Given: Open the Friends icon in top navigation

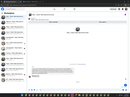Looking at the screenshot, I should (64, 9).
